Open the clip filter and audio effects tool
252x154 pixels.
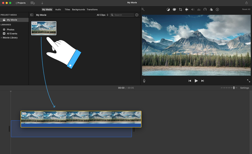211,9
